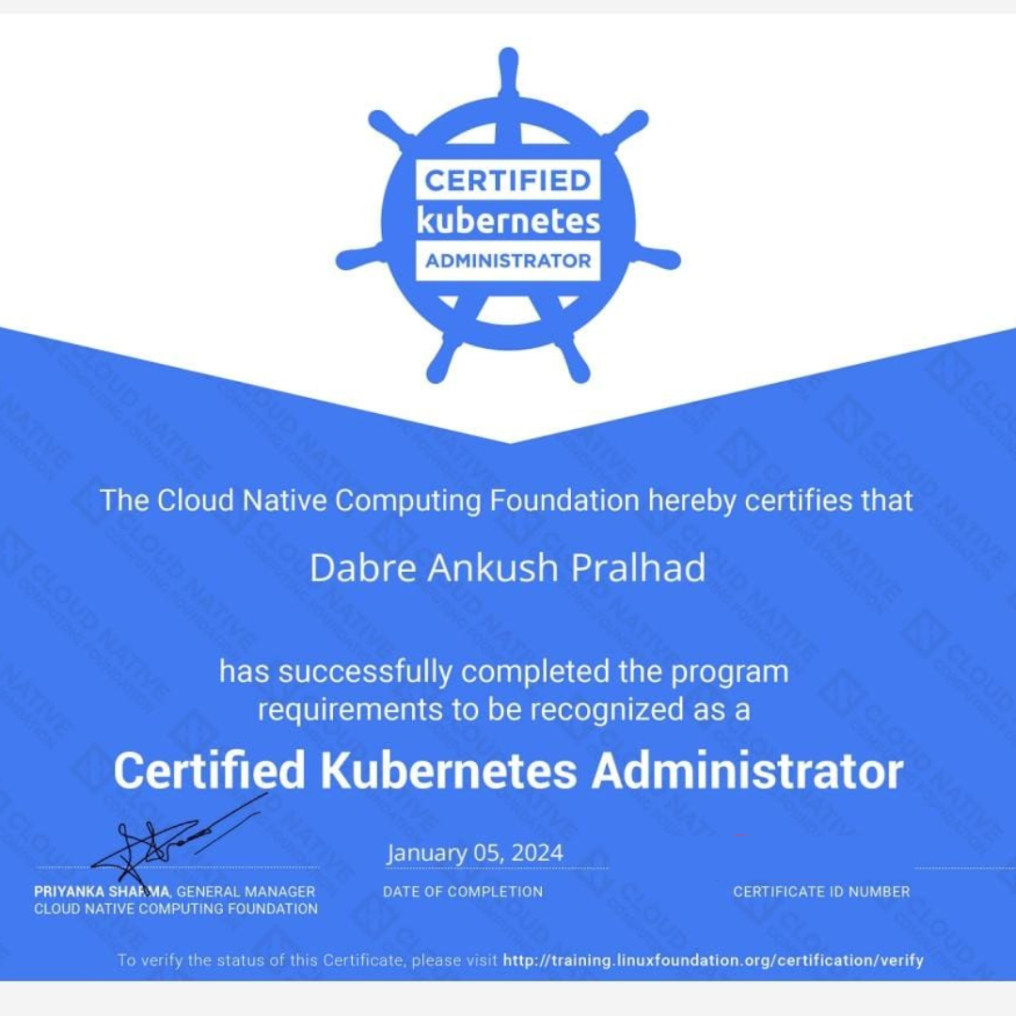Click 'requirements to be recognized as a'
The height and width of the screenshot is (1016, 1016).
(x=504, y=709)
